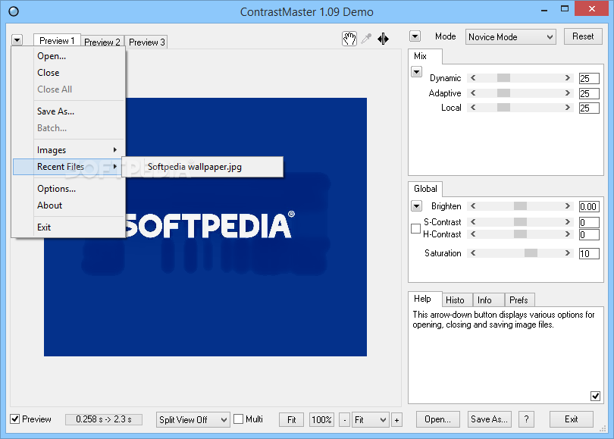The image size is (614, 439).
Task: Enable the Multi checkbox
Action: point(239,419)
